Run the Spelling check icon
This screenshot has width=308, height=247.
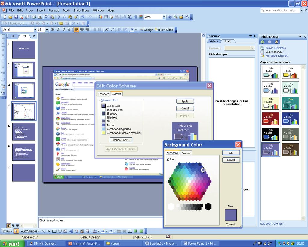pos(47,17)
